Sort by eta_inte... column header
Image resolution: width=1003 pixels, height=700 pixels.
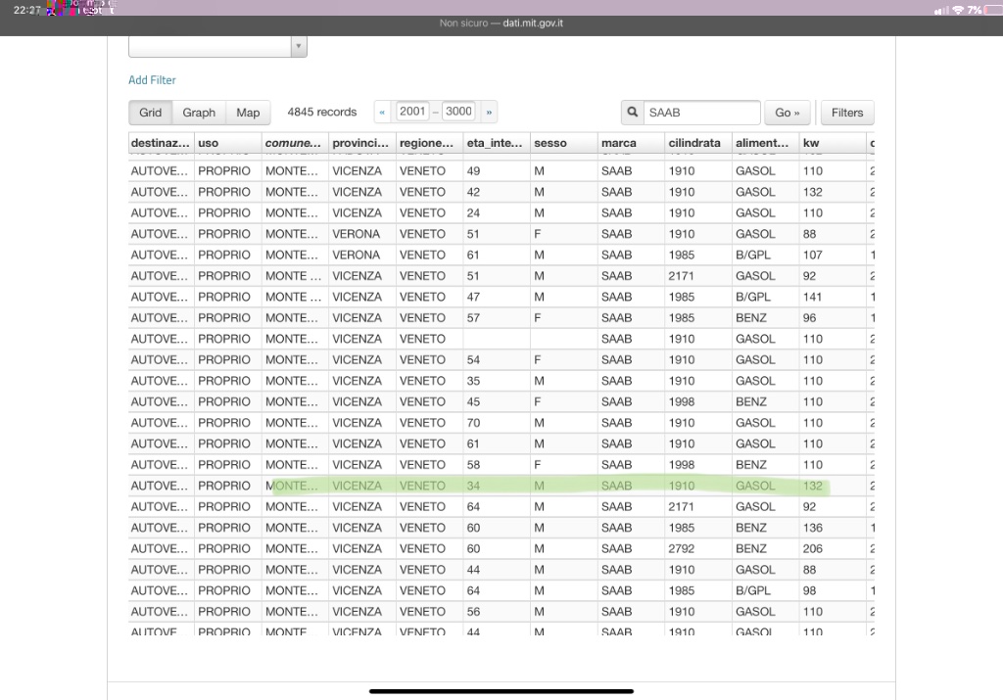(497, 143)
